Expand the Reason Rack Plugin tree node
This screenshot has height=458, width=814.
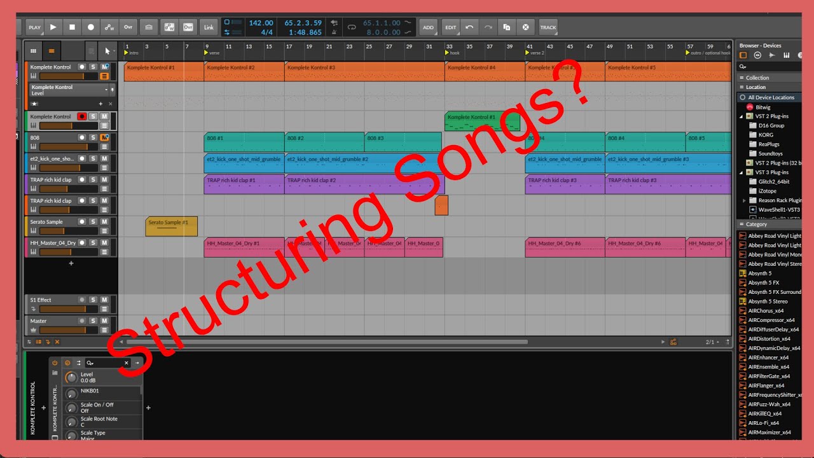point(745,200)
